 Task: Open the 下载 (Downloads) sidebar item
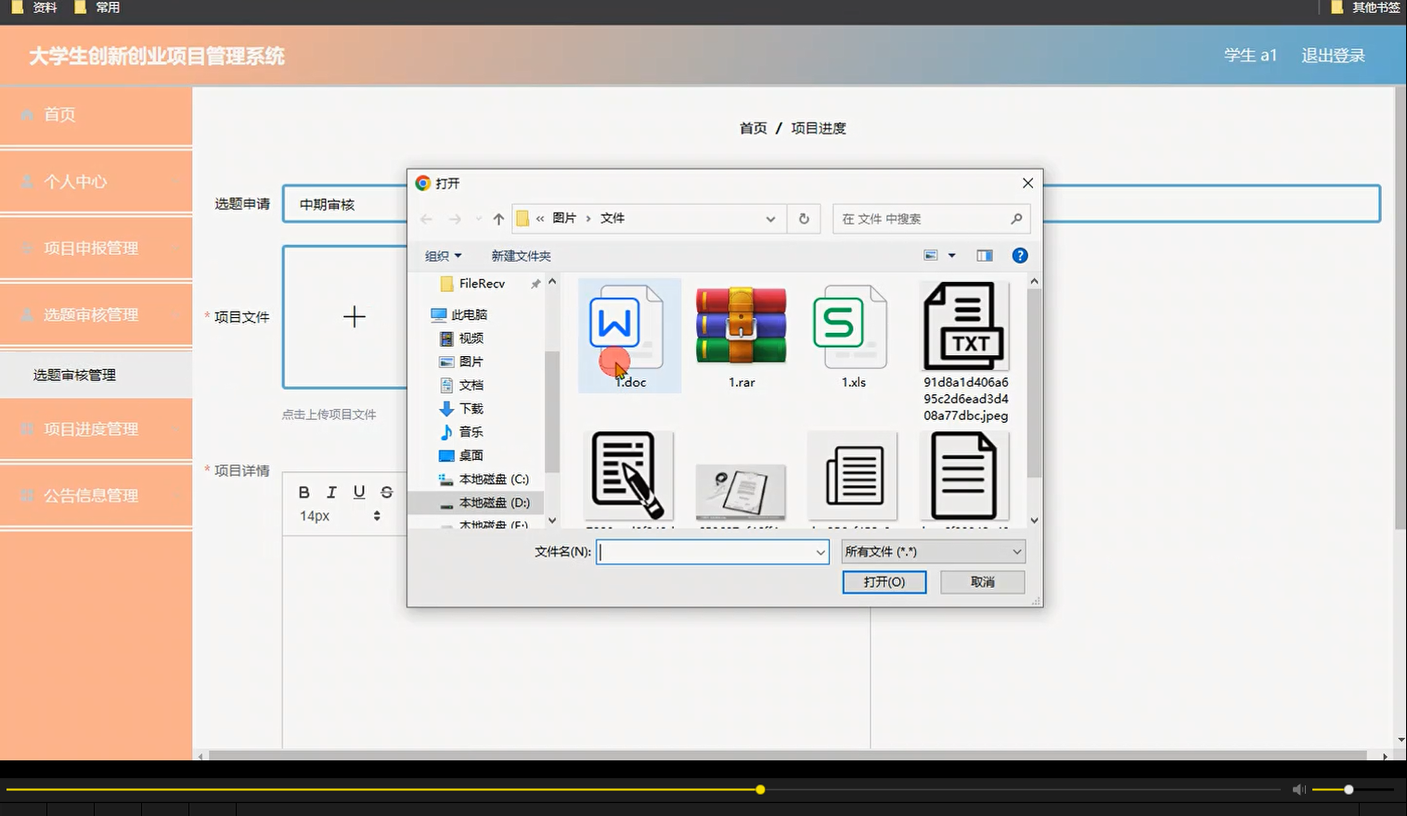pyautogui.click(x=470, y=408)
